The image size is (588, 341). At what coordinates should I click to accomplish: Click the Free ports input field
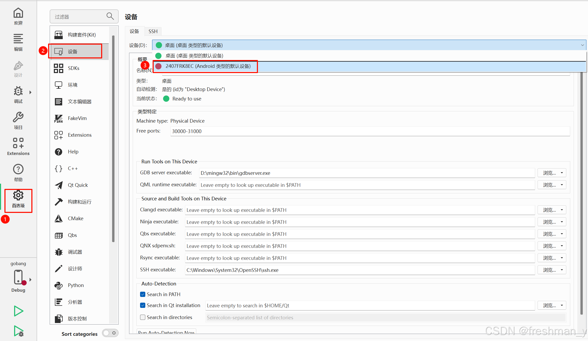tap(370, 131)
